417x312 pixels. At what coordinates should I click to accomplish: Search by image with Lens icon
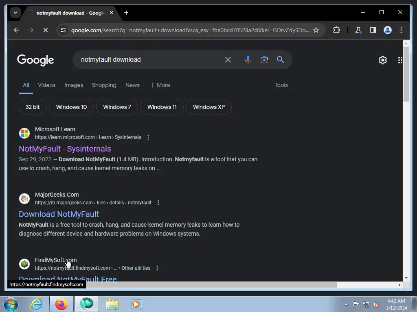[264, 60]
